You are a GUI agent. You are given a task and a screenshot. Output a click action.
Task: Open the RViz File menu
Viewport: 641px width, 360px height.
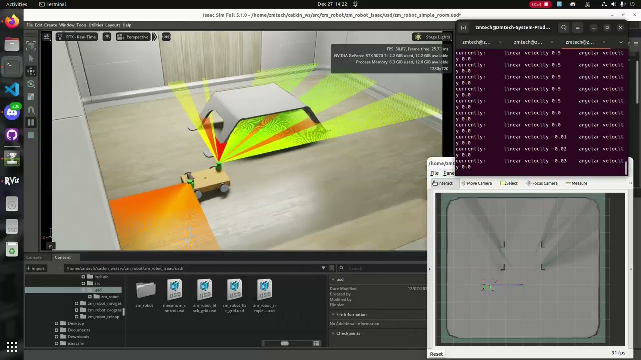(x=434, y=173)
